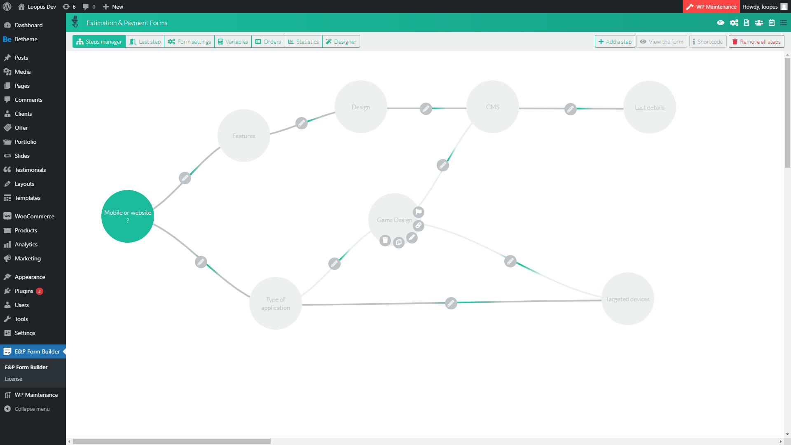Viewport: 791px width, 445px height.
Task: Switch to the Form settings tab
Action: [x=190, y=42]
